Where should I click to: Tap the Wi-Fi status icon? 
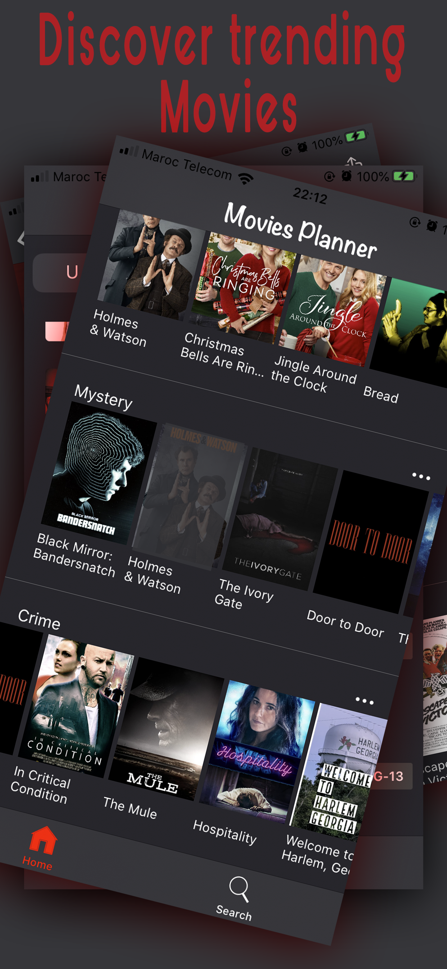pyautogui.click(x=246, y=178)
